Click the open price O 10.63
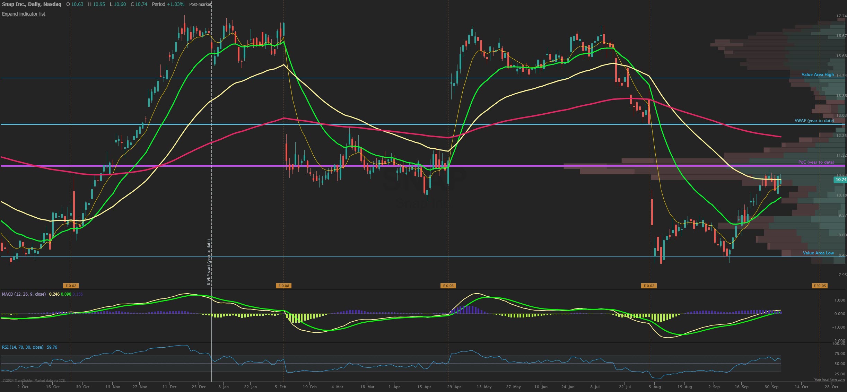This screenshot has width=847, height=392. tap(75, 4)
